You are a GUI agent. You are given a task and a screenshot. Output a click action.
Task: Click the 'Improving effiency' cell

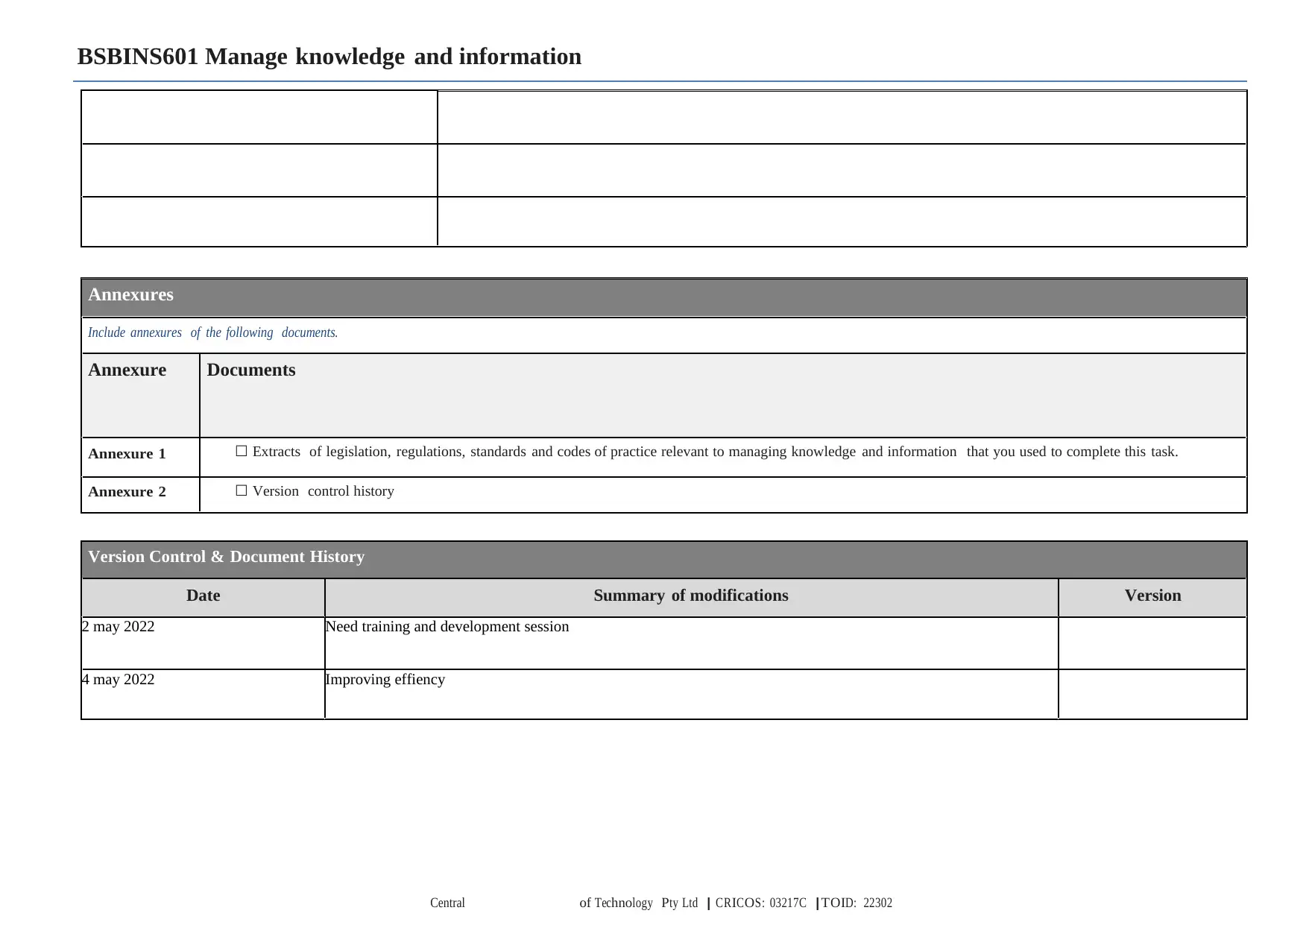click(x=692, y=694)
